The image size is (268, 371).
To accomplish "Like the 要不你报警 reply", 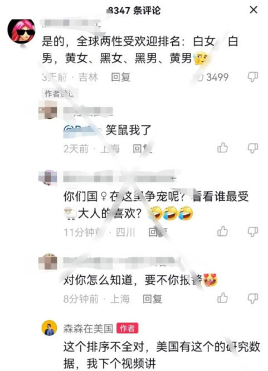I will point(222,298).
